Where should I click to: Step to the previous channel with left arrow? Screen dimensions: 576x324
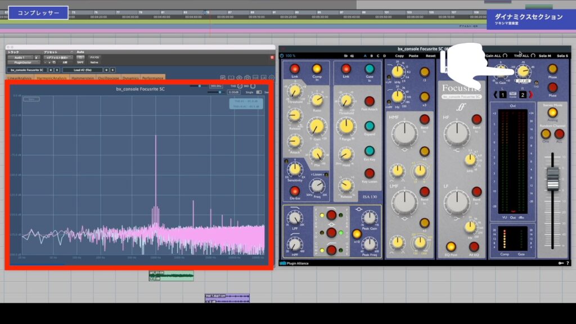[x=495, y=94]
